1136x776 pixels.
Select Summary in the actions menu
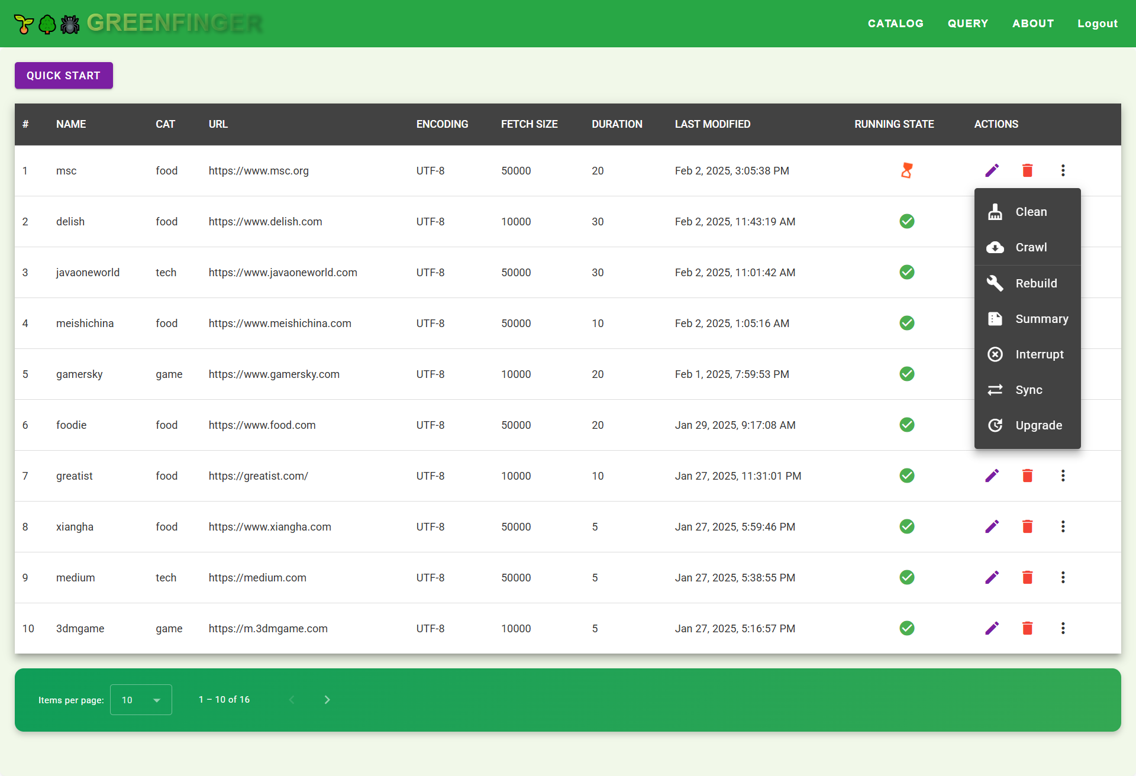1028,319
